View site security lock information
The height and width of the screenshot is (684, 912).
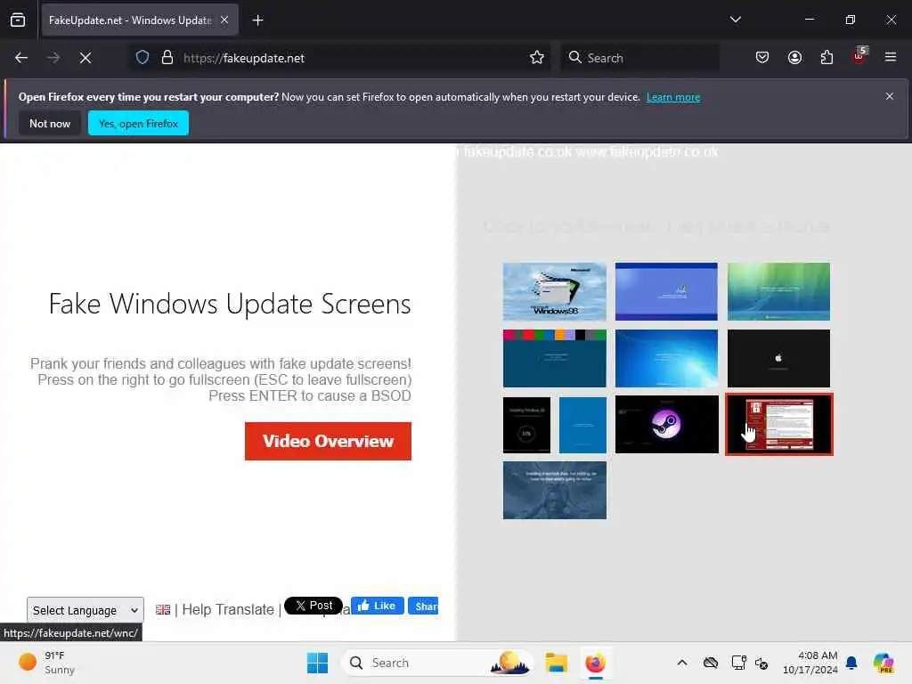click(x=167, y=58)
